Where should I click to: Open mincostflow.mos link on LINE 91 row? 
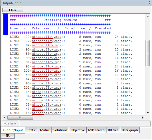click(x=46, y=62)
